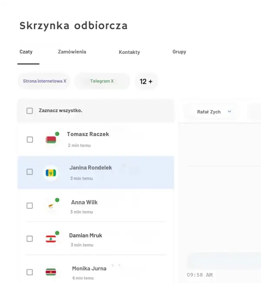The height and width of the screenshot is (283, 261).
Task: Select the checkbox next to Janina Rondelek
Action: pyautogui.click(x=30, y=172)
